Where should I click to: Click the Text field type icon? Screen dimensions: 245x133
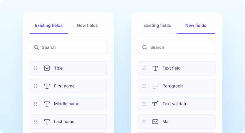click(155, 68)
